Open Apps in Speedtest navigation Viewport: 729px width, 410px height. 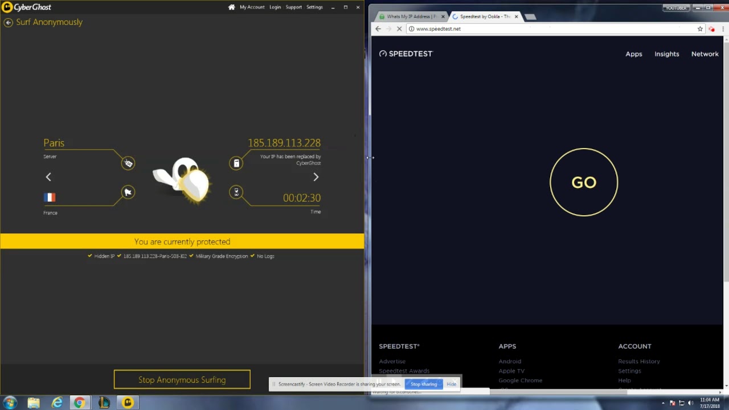coord(634,54)
